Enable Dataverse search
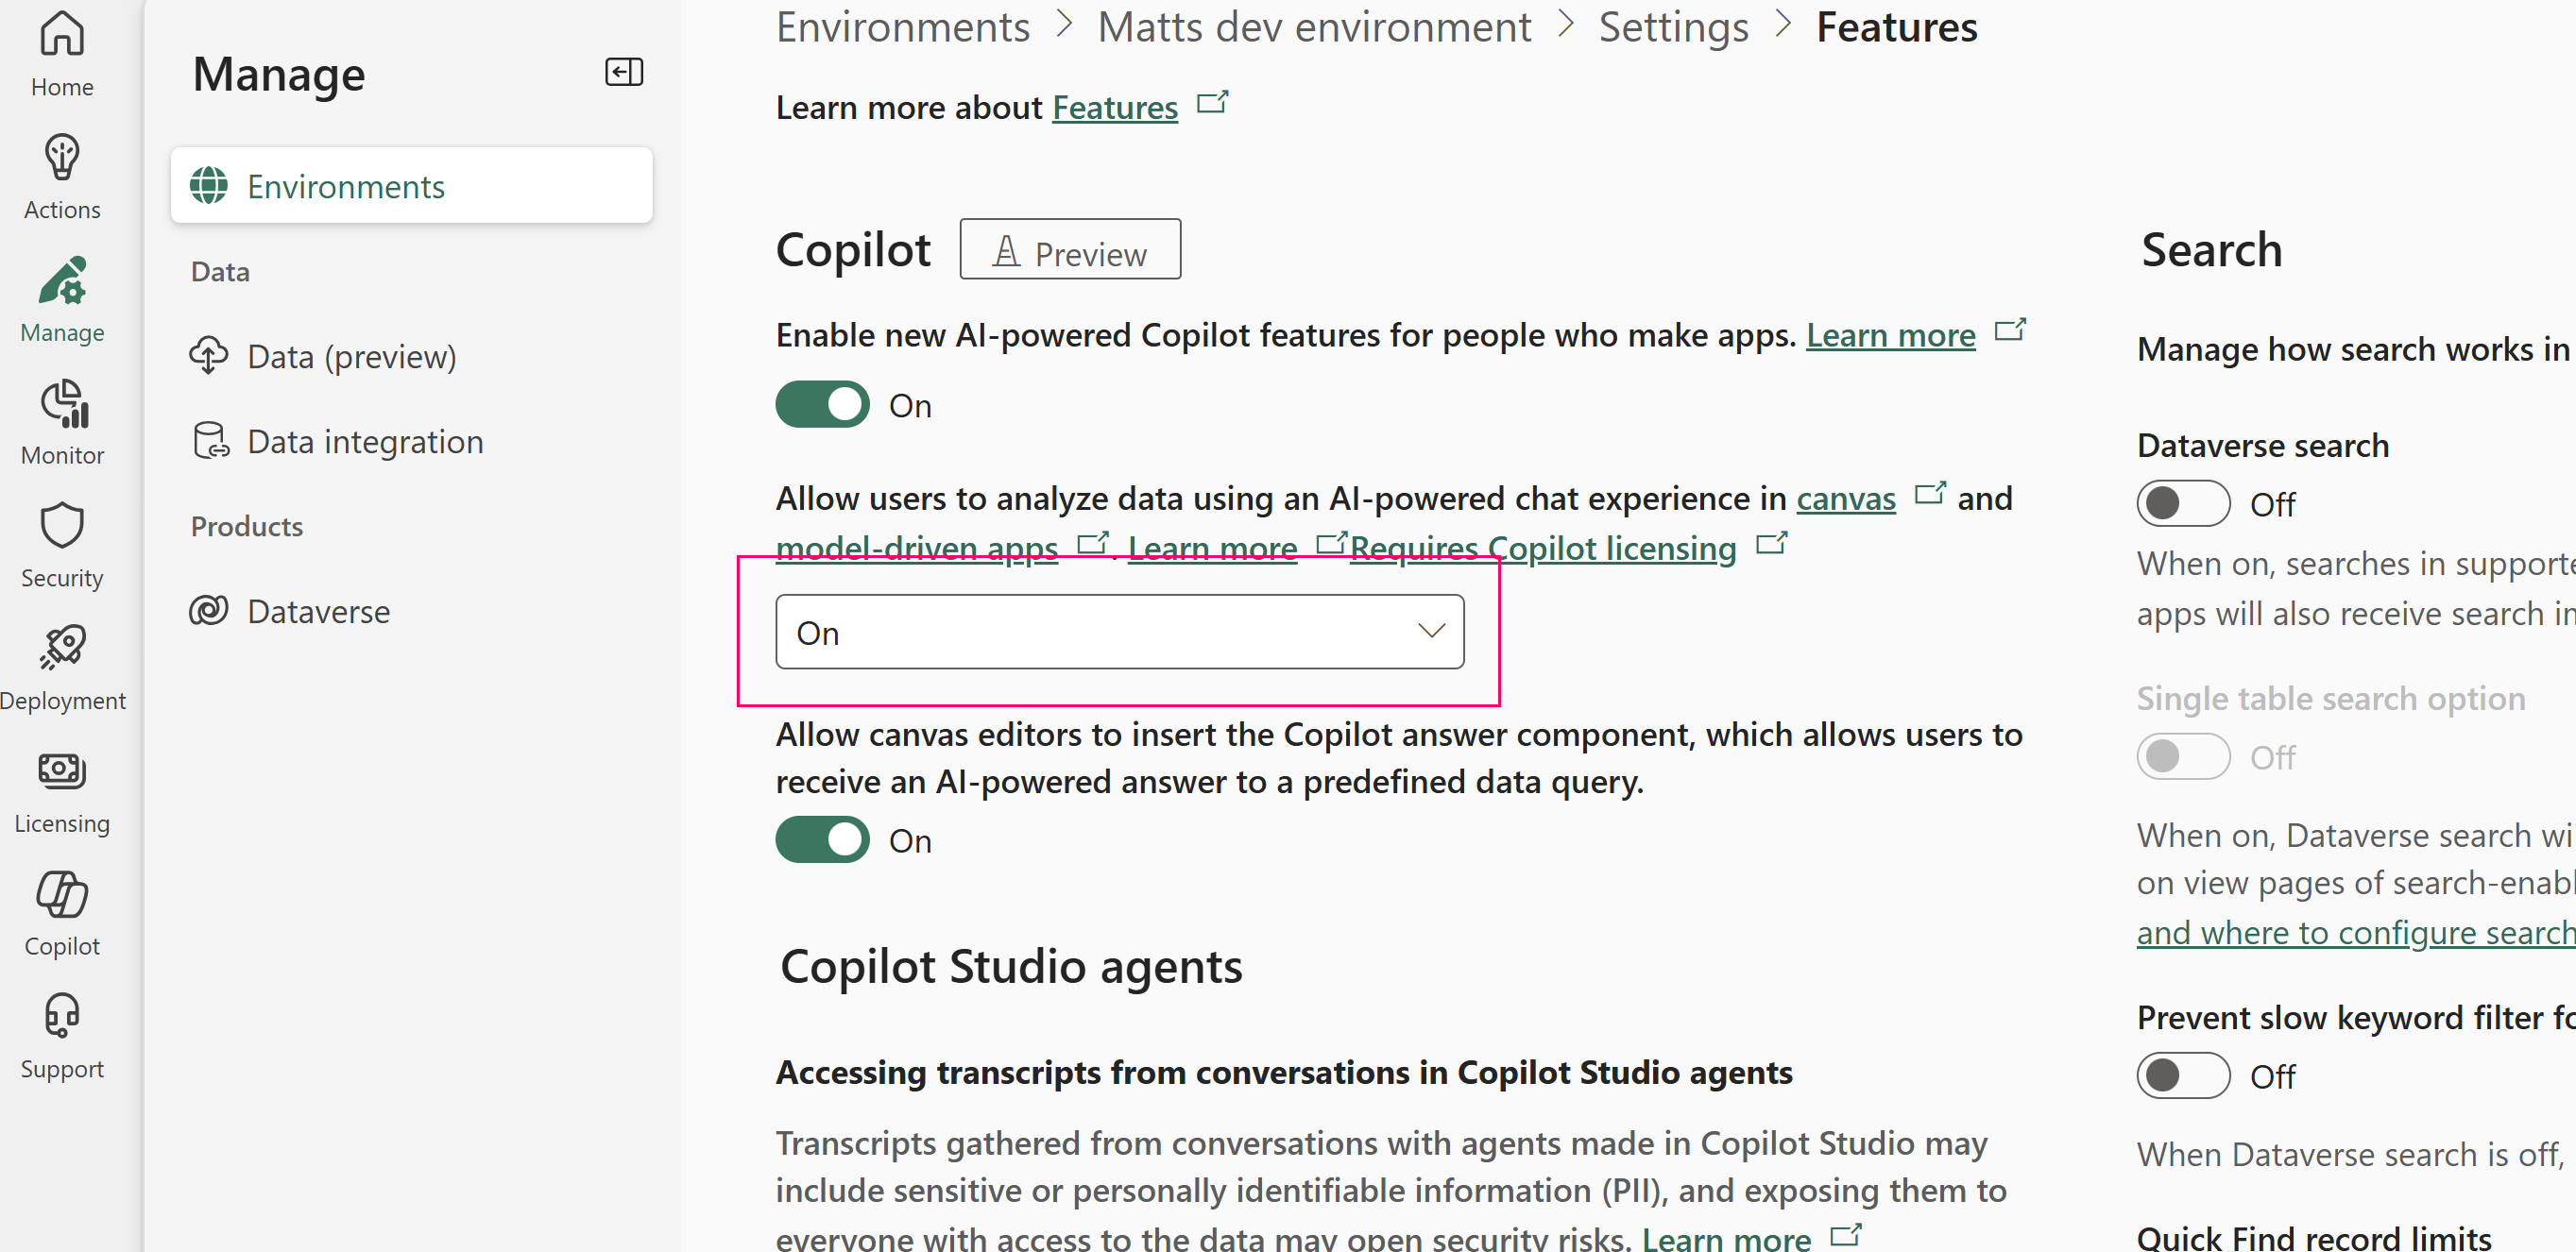 pos(2182,502)
